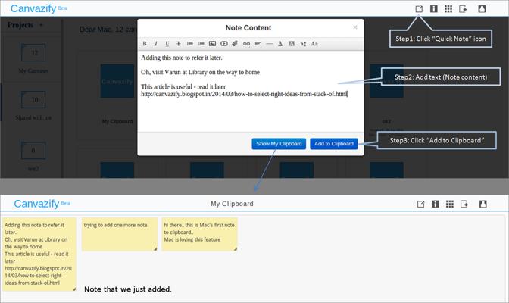This screenshot has height=303, width=509.
Task: Click Canvazify logo in dashboard header
Action: [x=39, y=8]
